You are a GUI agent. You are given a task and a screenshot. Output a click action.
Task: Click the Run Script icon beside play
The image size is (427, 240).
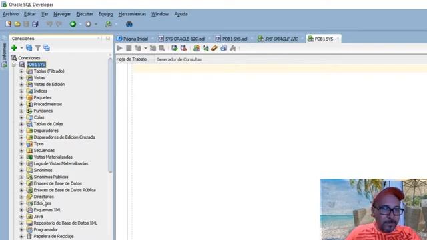(x=129, y=48)
